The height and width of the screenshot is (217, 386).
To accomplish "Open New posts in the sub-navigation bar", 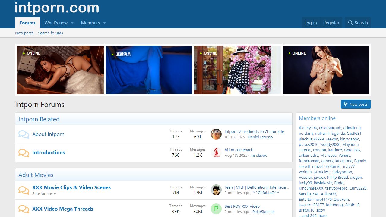I will pos(24,33).
